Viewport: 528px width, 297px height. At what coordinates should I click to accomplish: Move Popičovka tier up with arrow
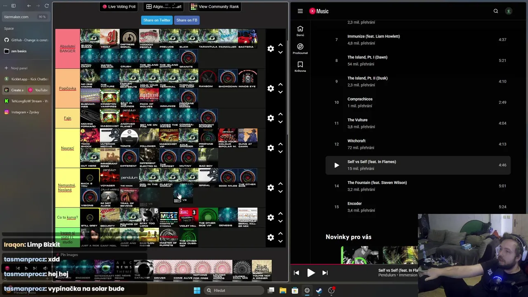280,85
